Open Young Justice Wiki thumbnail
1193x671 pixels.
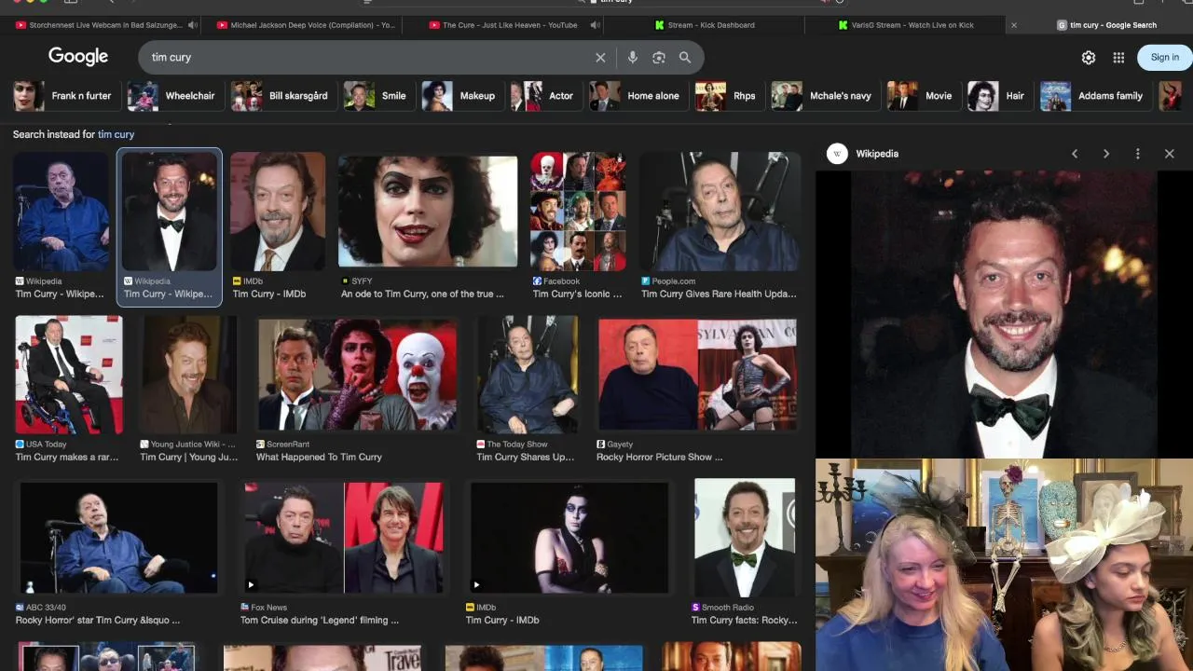189,375
